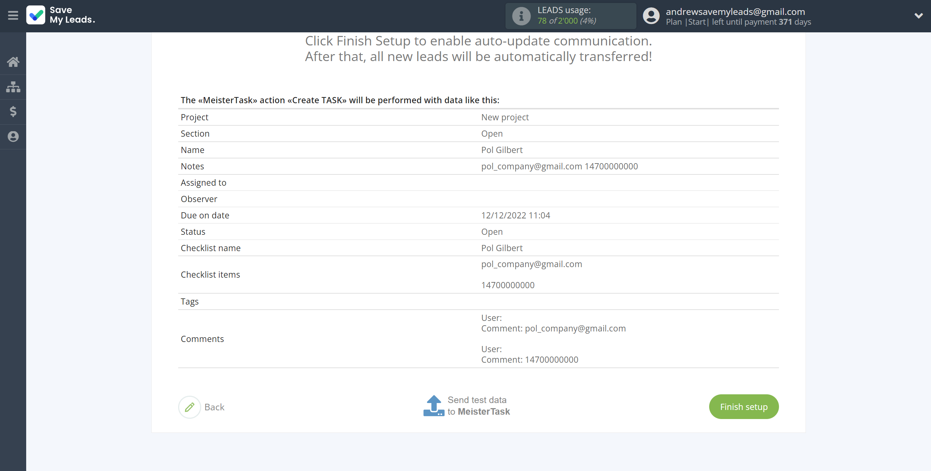Select the Name value Pol Gilbert

(502, 150)
